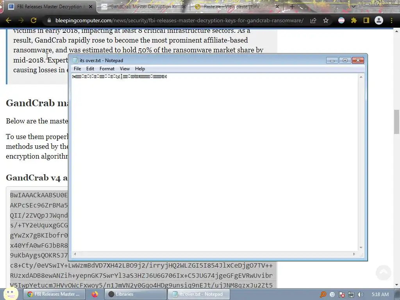Open the Chrome profile avatar
400x300 pixels.
click(379, 20)
